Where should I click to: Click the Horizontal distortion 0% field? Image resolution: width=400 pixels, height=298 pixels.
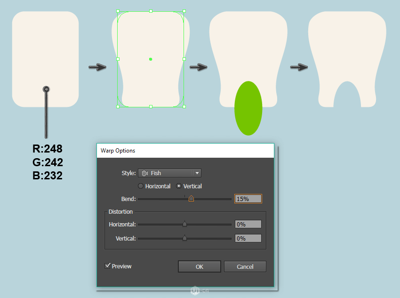pyautogui.click(x=248, y=225)
